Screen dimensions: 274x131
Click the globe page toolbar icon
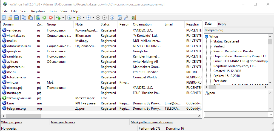38,18
